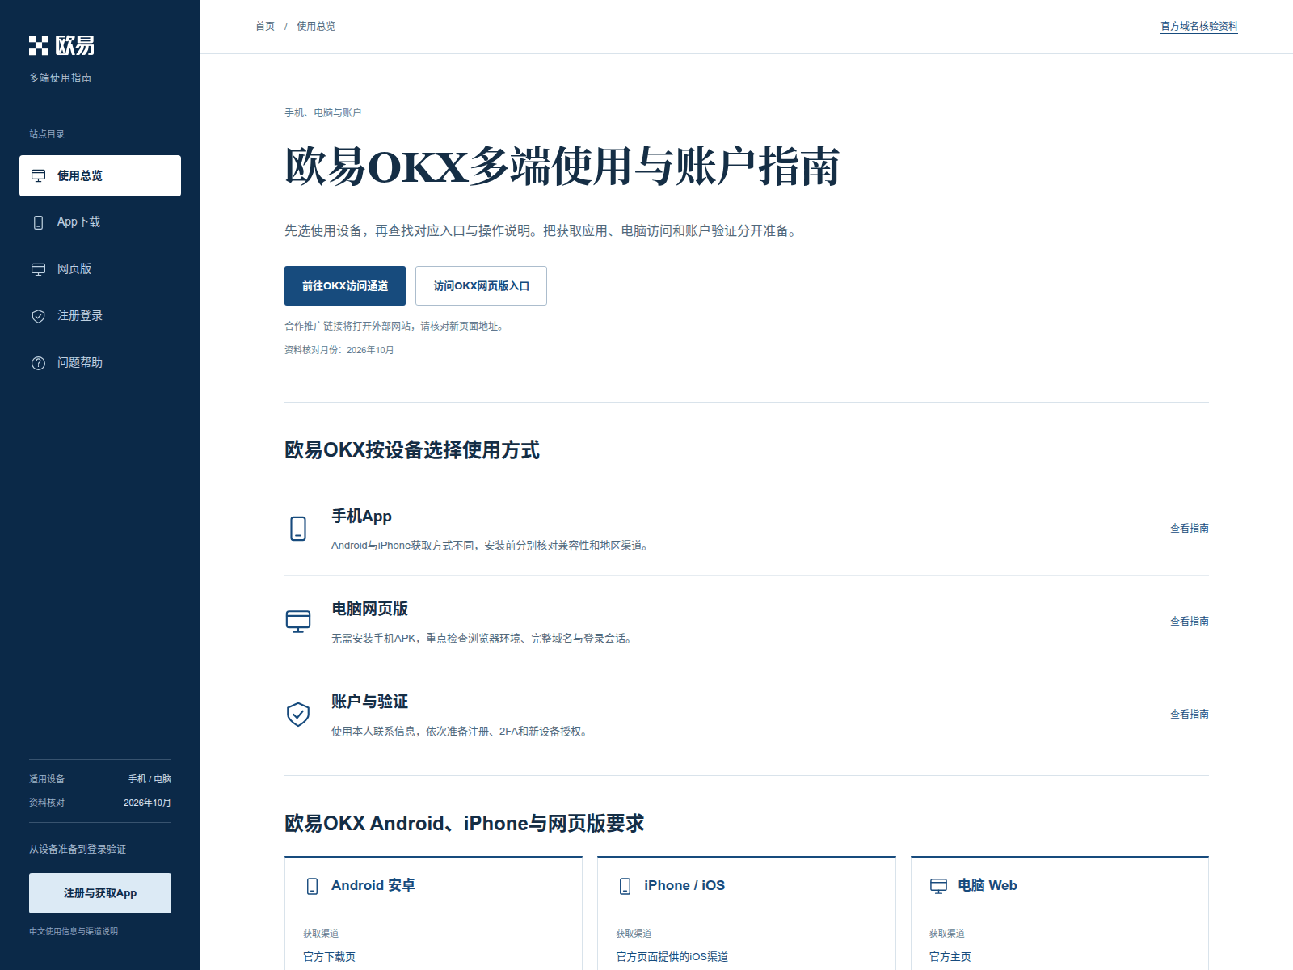
Task: Open the 官方主页 link
Action: point(950,957)
